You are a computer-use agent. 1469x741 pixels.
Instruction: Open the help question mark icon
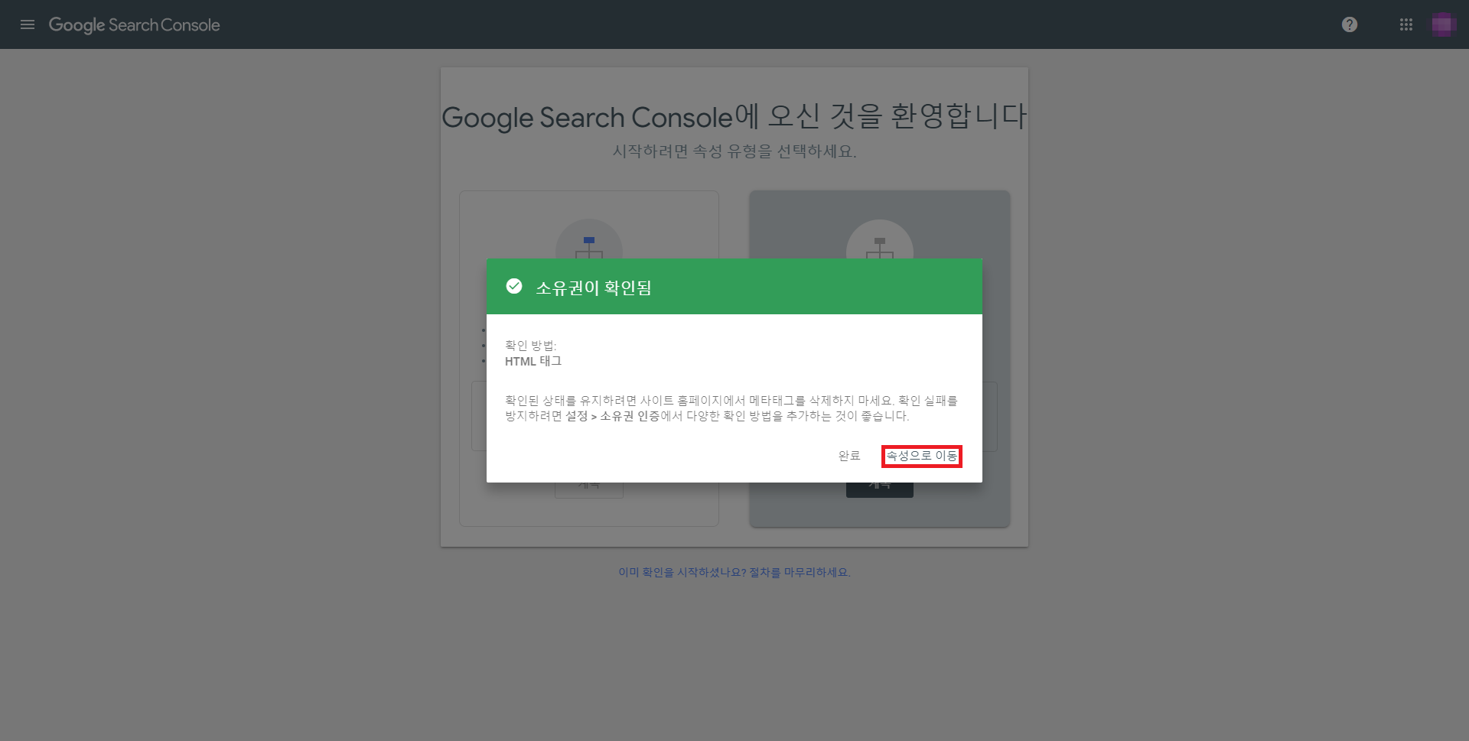pyautogui.click(x=1350, y=24)
